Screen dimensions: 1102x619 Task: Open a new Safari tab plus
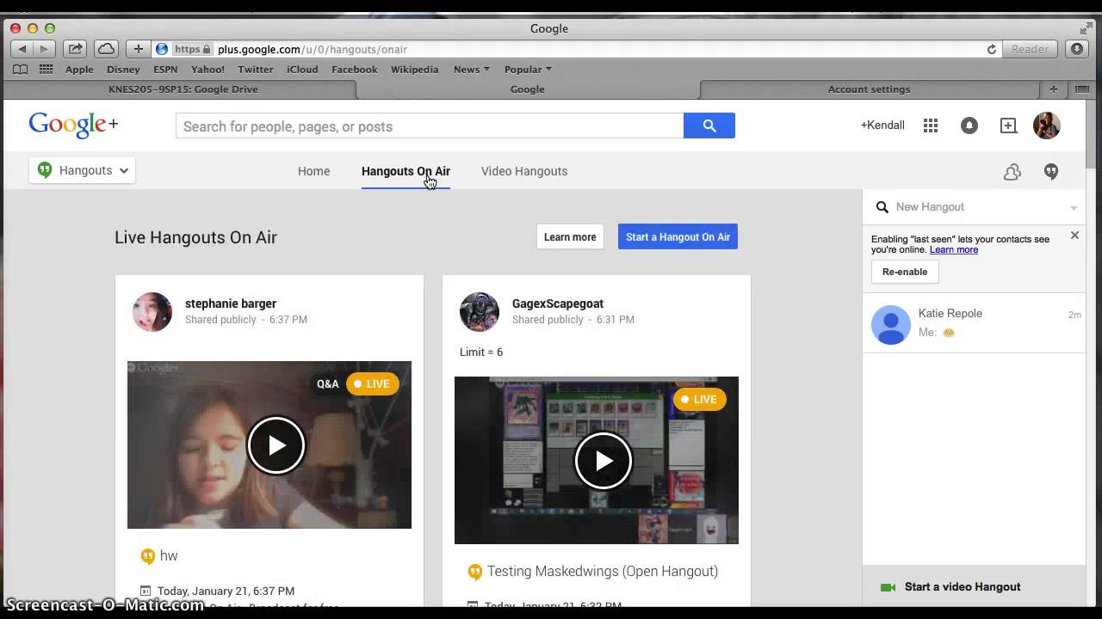(x=1053, y=89)
